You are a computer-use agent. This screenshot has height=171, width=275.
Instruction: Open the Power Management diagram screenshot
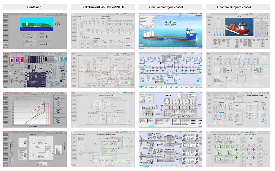170,70
